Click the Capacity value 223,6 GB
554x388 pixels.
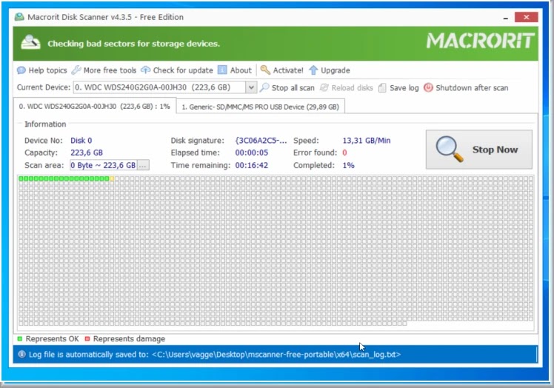click(x=87, y=153)
